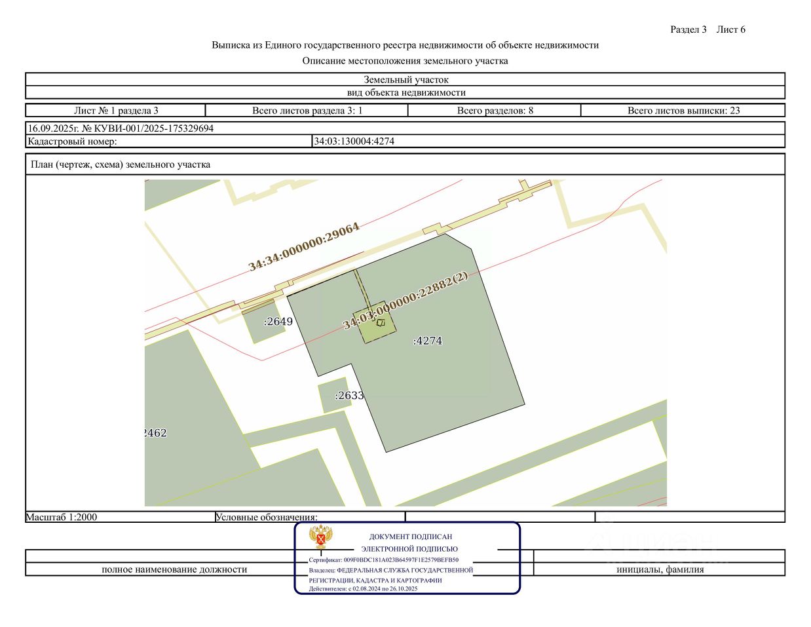Image resolution: width=811 pixels, height=627 pixels.
Task: Select the 'Описание местоположения земельного участка' title
Action: (x=405, y=61)
